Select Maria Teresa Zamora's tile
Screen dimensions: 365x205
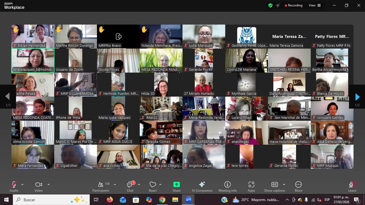point(289,37)
